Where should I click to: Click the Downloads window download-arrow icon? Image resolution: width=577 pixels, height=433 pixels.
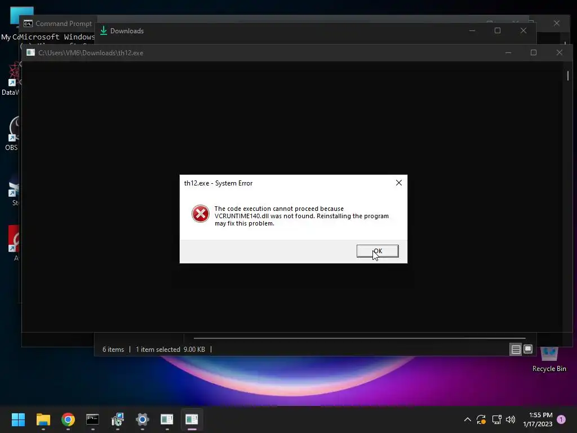[104, 30]
